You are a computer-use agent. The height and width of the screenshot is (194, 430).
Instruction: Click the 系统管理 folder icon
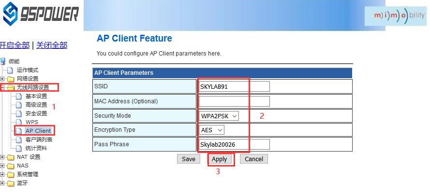[11, 174]
